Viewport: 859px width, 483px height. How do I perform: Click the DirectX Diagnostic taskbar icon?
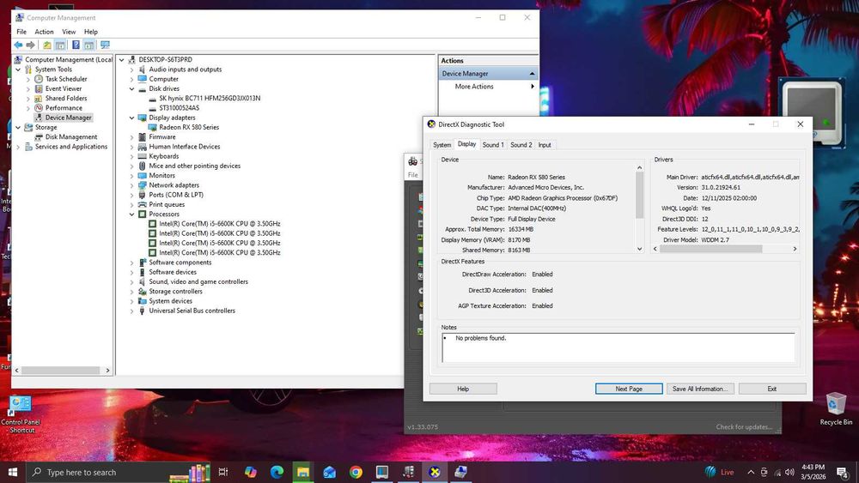click(435, 472)
